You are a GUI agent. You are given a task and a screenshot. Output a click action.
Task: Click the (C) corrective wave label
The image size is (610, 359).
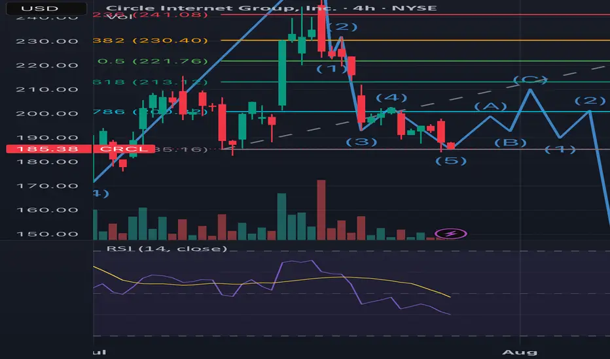[530, 80]
